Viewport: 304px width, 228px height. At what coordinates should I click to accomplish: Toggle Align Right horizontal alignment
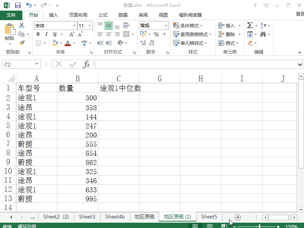point(117,34)
